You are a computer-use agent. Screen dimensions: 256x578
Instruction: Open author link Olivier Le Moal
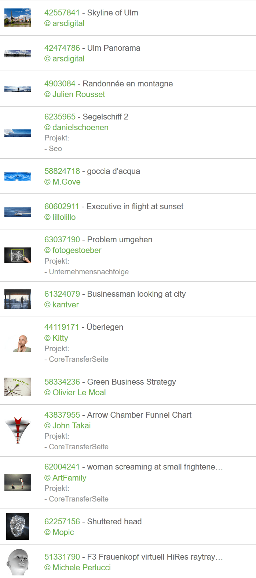pos(79,392)
